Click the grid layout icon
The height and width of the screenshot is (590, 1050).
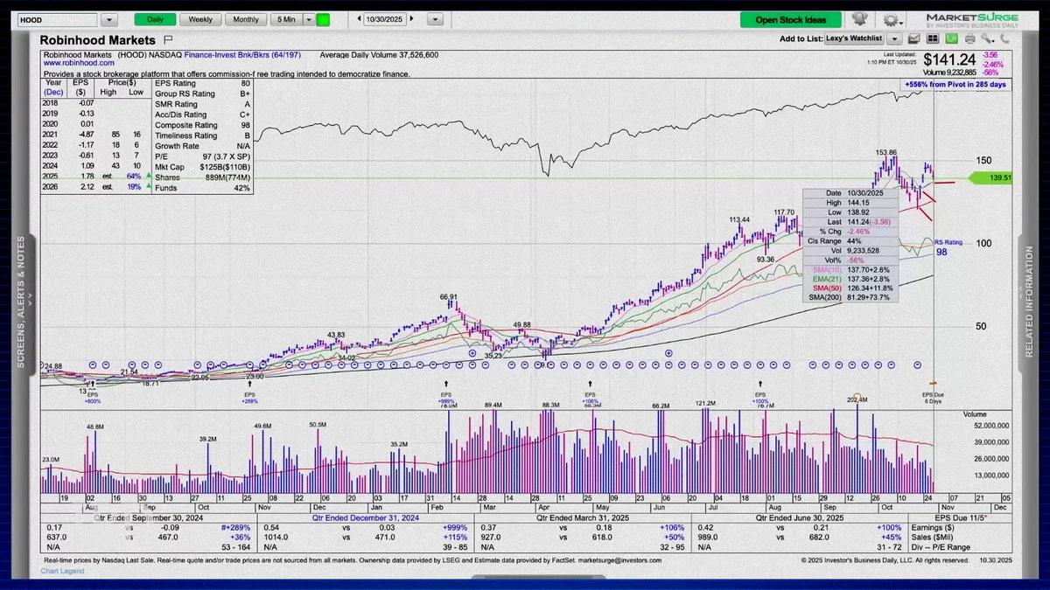(933, 38)
